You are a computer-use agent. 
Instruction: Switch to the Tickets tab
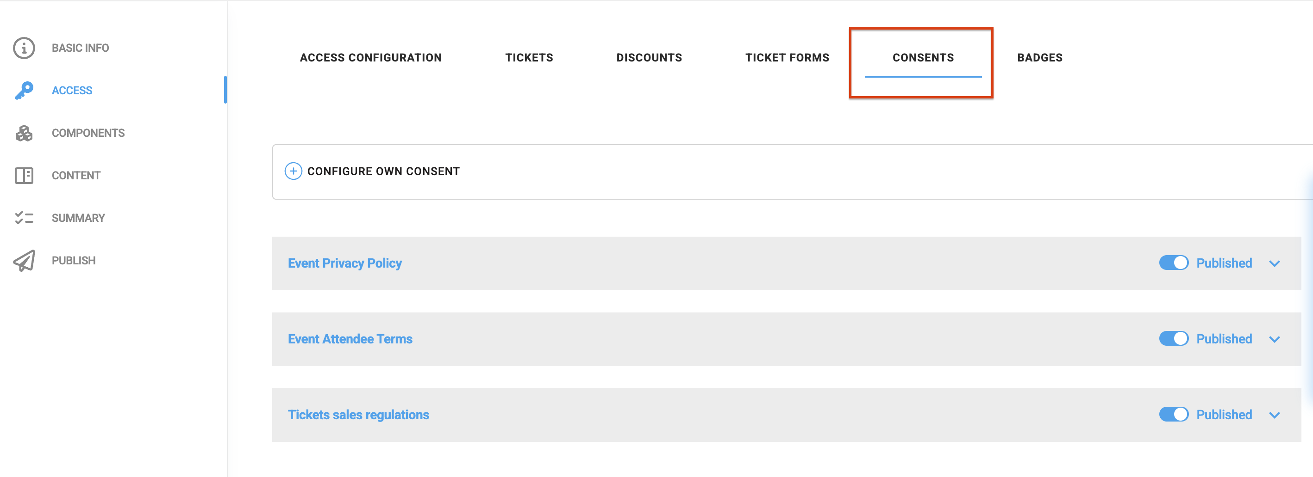click(529, 57)
